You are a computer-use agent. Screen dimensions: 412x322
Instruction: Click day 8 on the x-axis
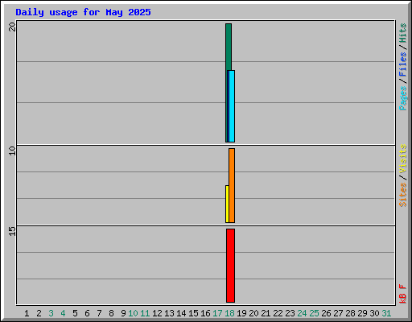pyautogui.click(x=111, y=313)
